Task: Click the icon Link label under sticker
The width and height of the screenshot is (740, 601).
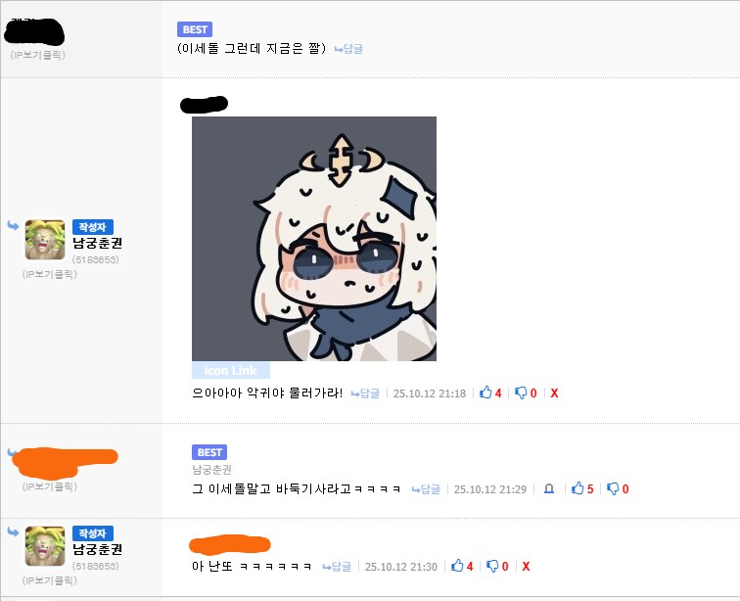Action: [x=231, y=371]
